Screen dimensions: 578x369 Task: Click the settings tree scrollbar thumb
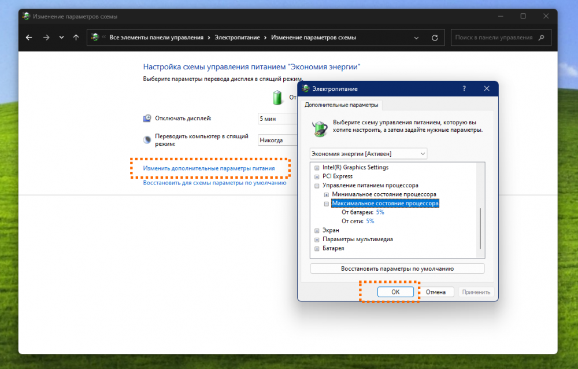480,229
